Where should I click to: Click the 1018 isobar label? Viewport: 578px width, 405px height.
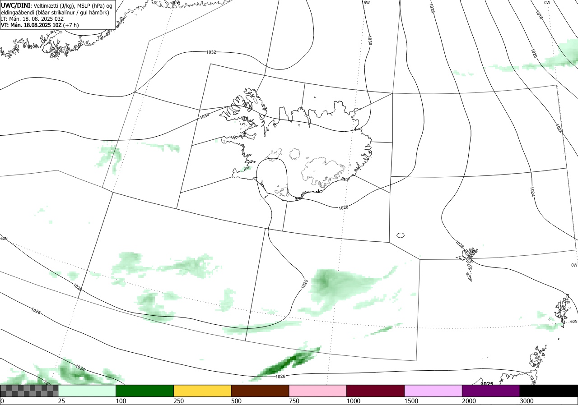click(539, 14)
